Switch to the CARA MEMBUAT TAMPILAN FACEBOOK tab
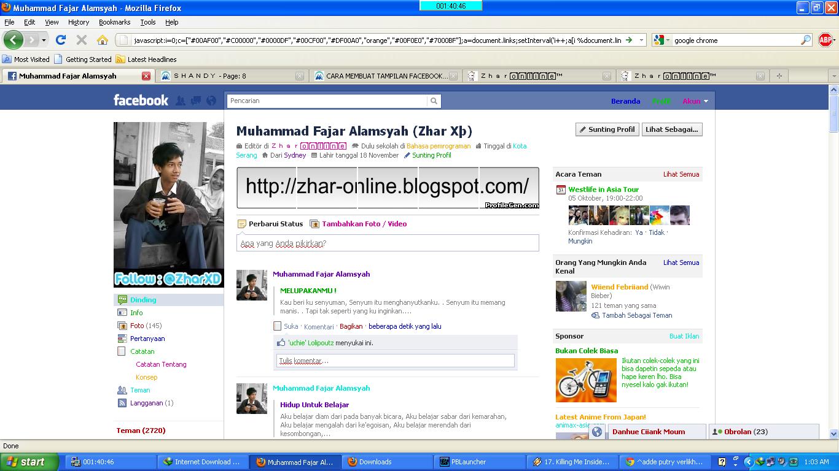Image resolution: width=839 pixels, height=471 pixels. pos(385,76)
